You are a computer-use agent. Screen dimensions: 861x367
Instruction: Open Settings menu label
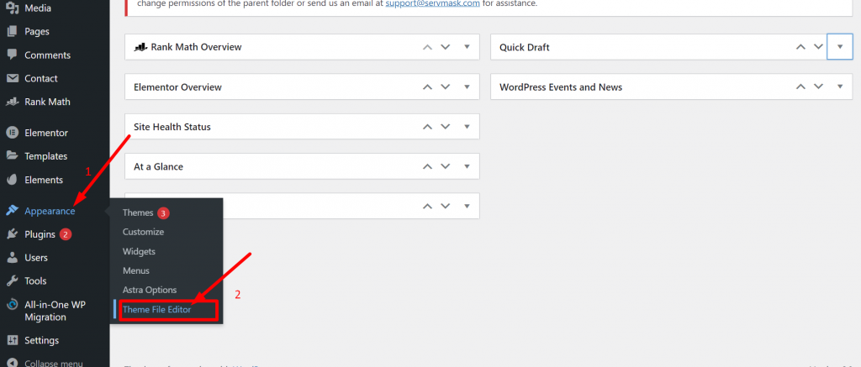[x=42, y=341]
